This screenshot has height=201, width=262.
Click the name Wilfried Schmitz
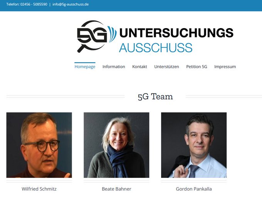pos(39,189)
